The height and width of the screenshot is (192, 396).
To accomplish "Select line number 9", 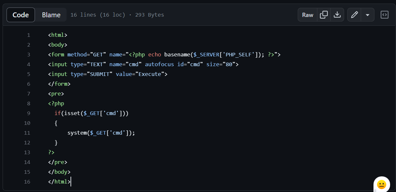I will click(28, 113).
